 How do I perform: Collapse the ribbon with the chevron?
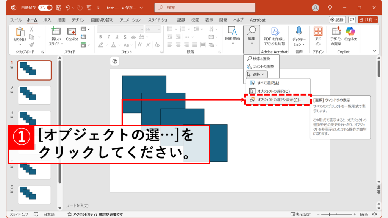pos(375,51)
